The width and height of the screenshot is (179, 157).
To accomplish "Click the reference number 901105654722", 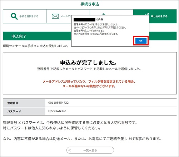I will (58, 103).
